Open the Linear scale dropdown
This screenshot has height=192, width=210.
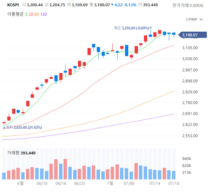pyautogui.click(x=196, y=19)
